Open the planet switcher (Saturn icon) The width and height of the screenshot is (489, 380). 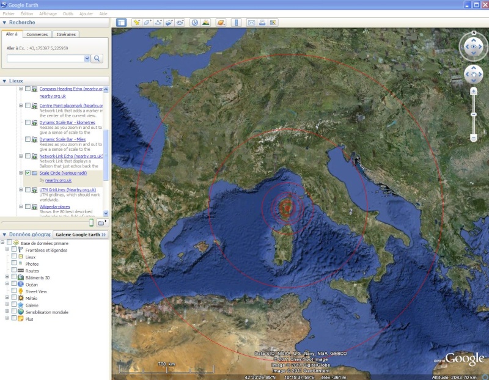[x=221, y=23]
